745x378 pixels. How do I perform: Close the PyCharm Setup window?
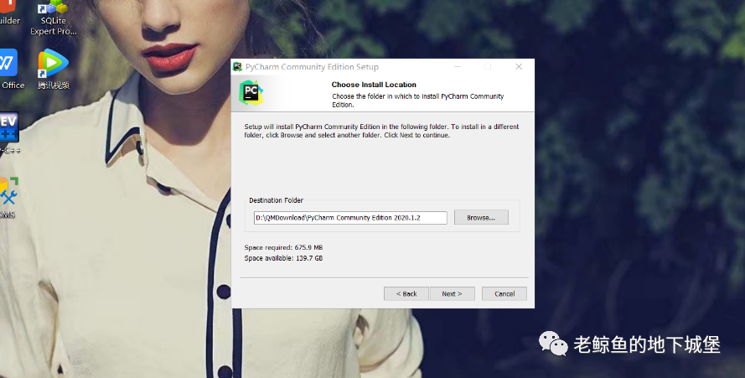[x=519, y=67]
